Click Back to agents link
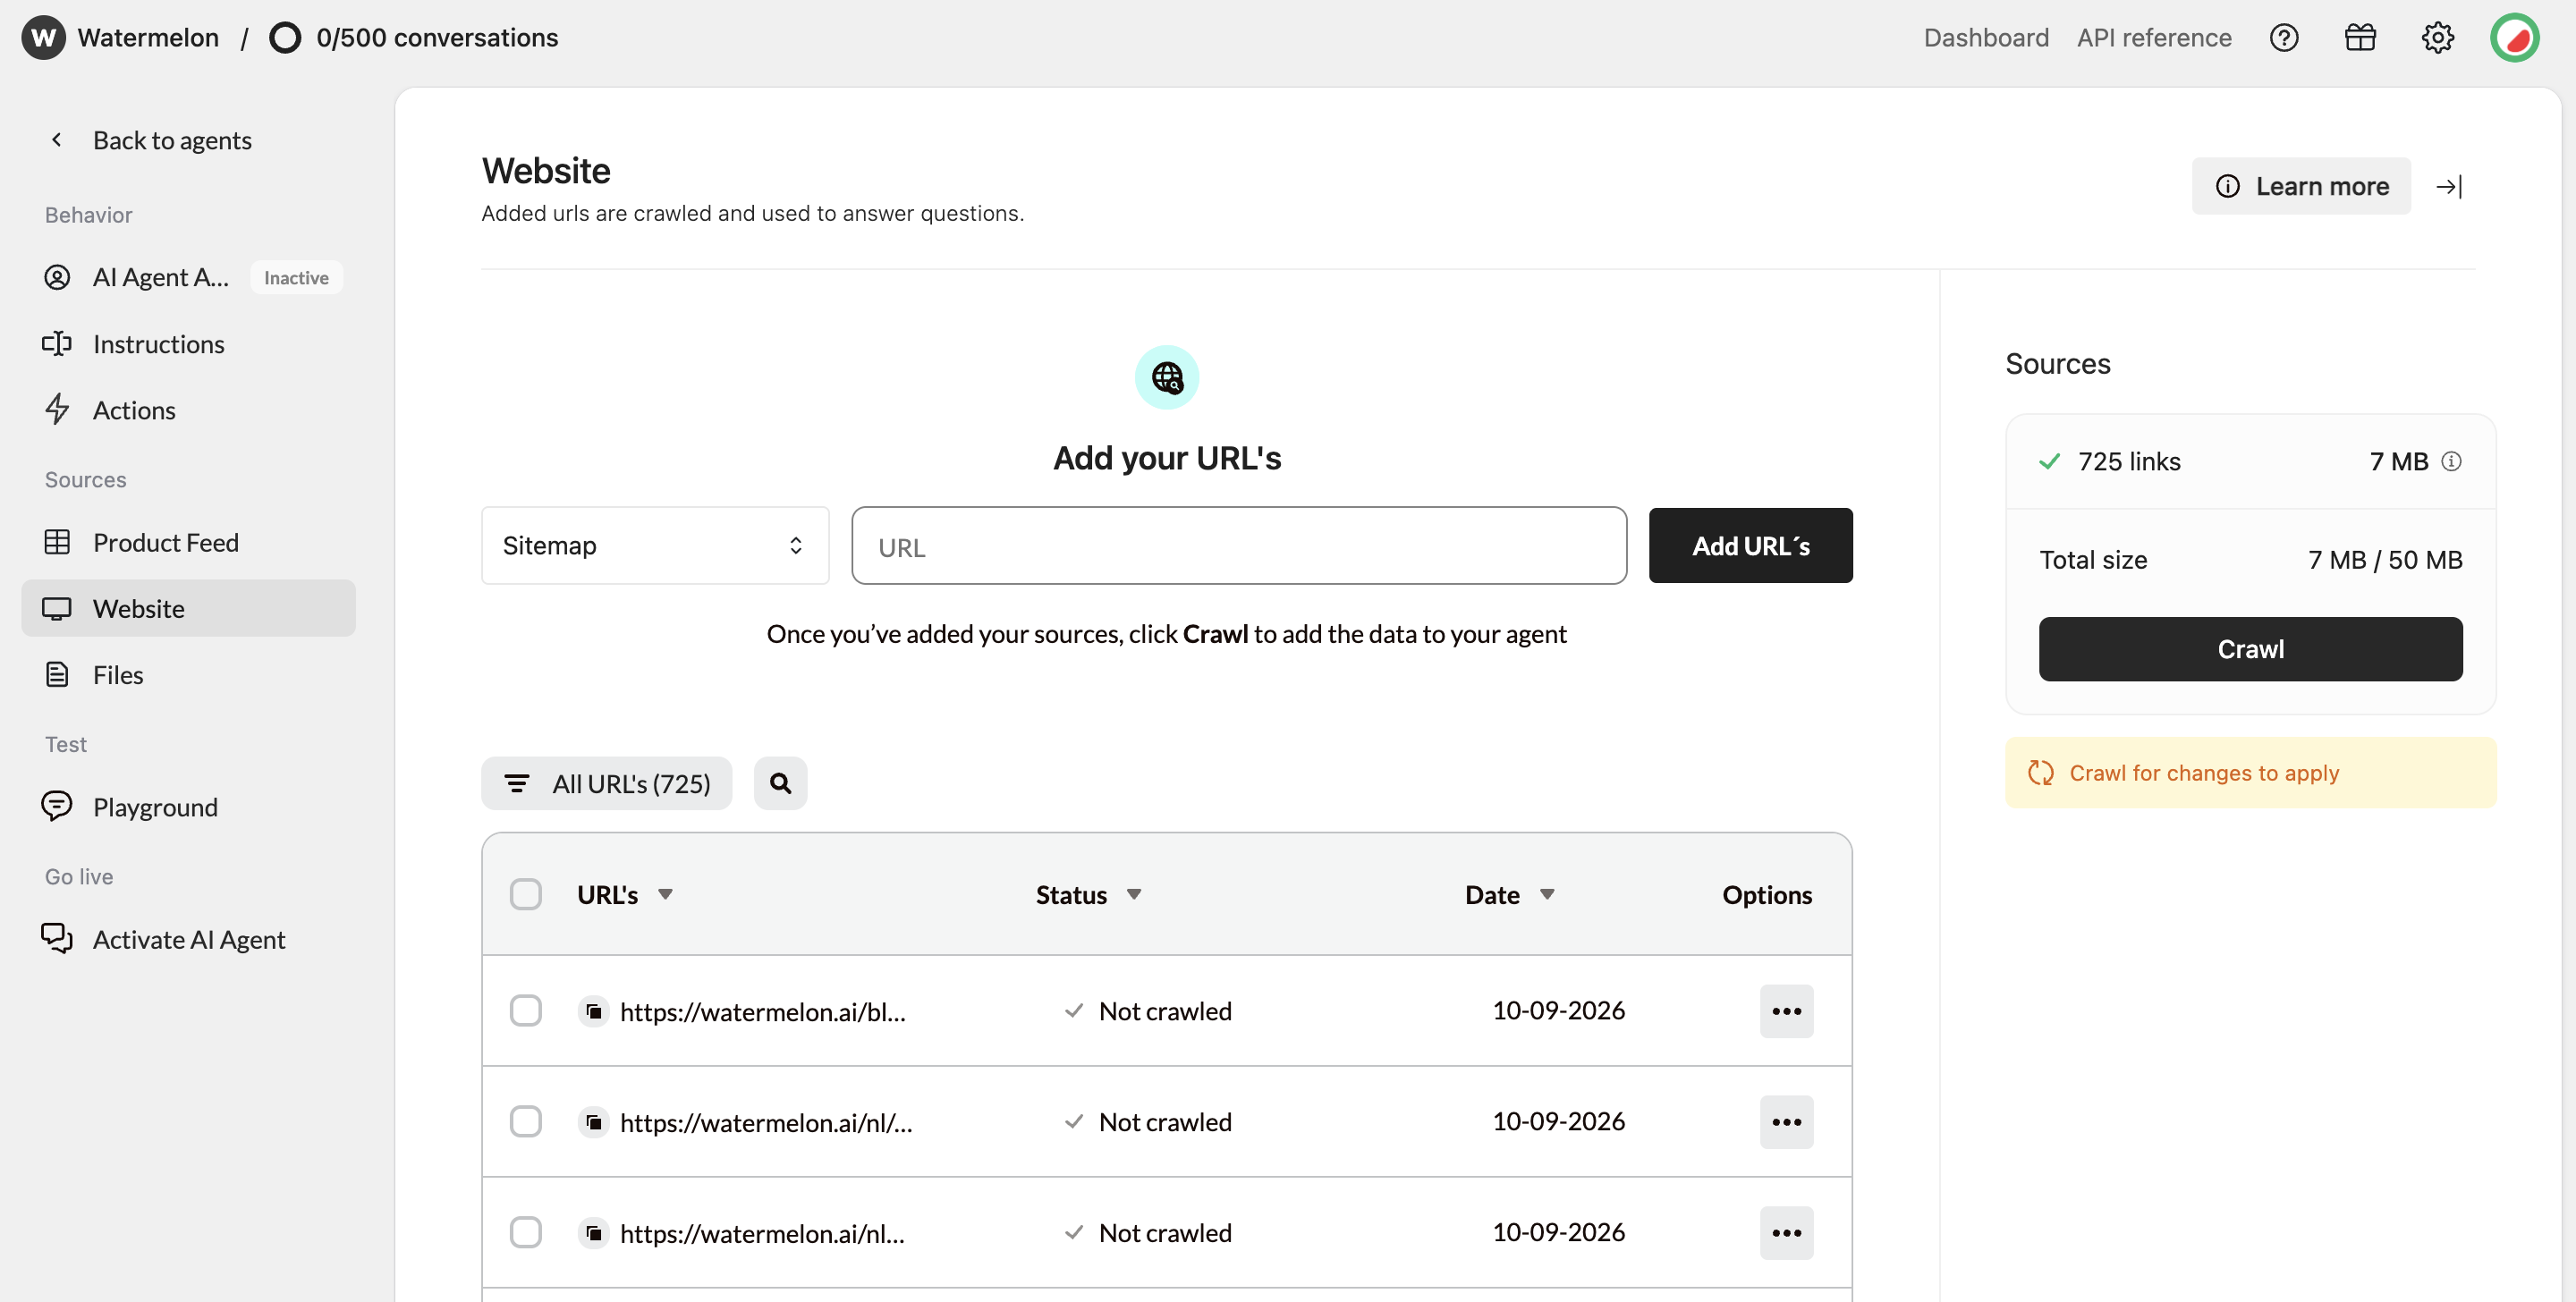This screenshot has height=1302, width=2576. click(172, 140)
